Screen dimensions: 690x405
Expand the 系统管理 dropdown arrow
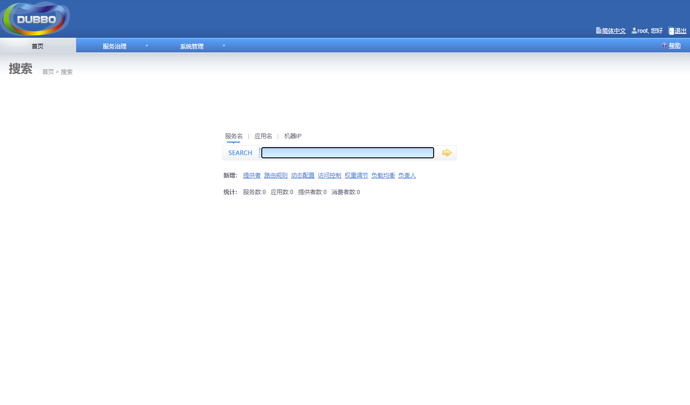pos(224,46)
